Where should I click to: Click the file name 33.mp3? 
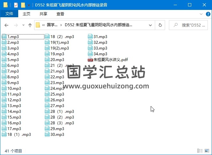coord(100,48)
